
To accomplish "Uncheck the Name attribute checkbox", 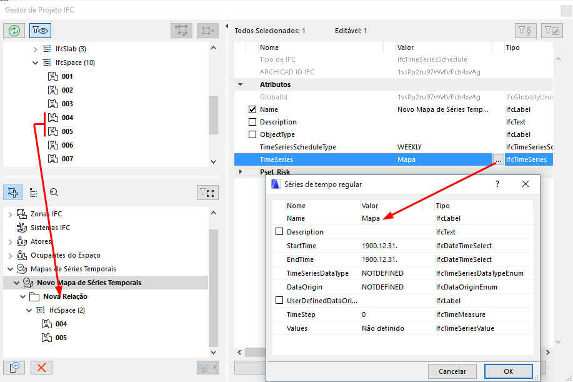I will (252, 109).
